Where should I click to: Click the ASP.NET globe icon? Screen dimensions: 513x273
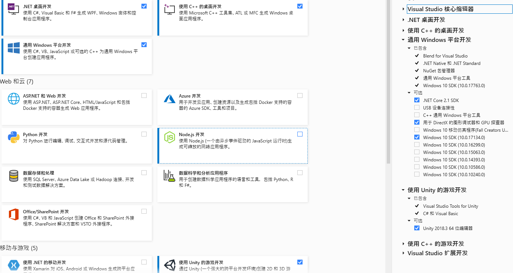point(14,99)
